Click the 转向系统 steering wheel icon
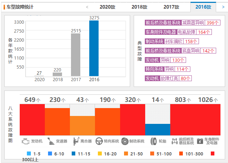Image resolution: width=228 pixels, height=163 pixels. [99, 141]
